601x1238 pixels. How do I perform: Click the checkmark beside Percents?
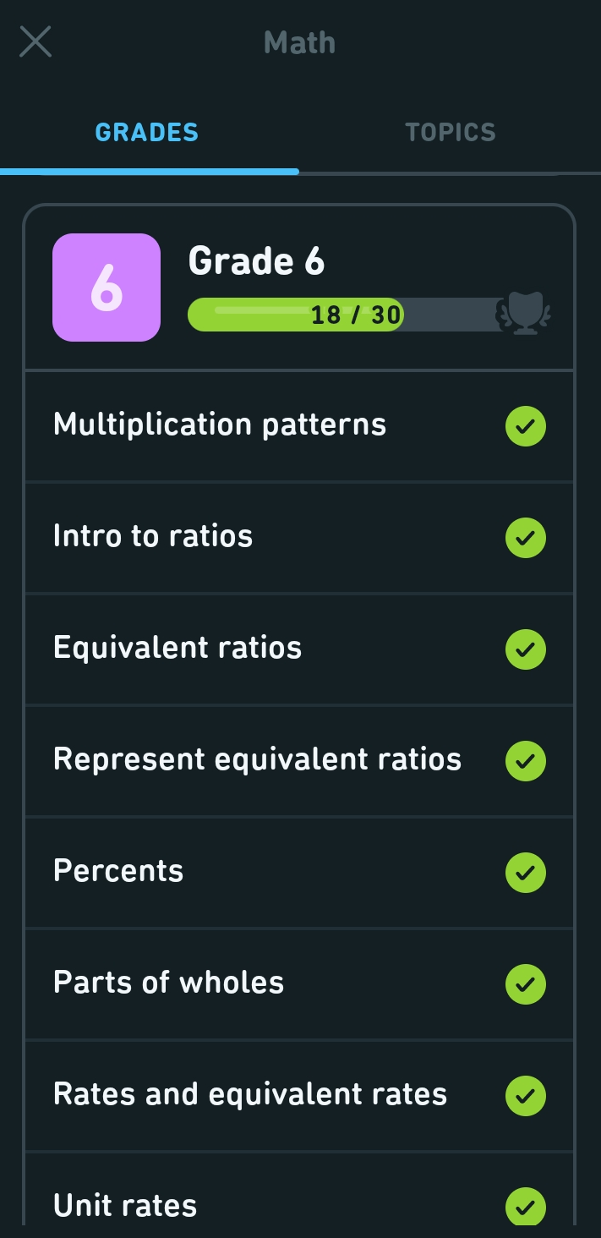525,872
